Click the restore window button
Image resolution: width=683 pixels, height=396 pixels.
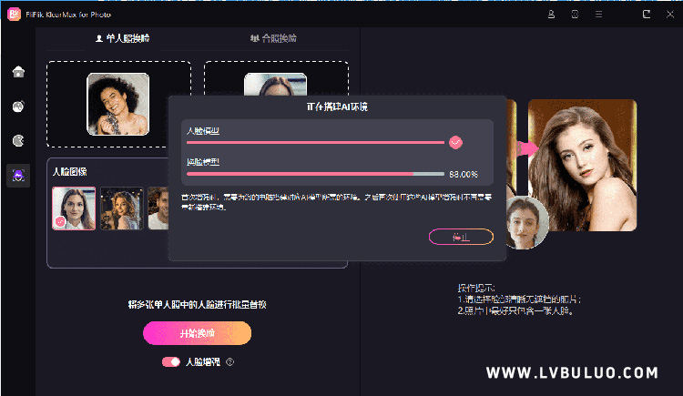click(x=647, y=15)
